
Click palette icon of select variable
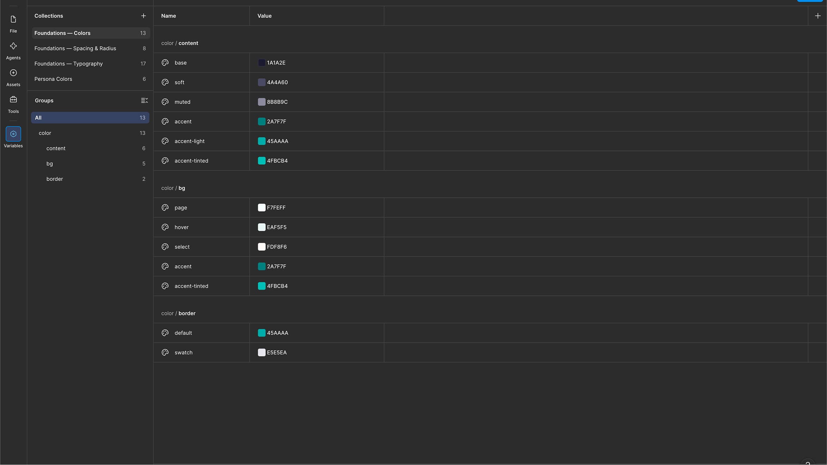click(x=165, y=247)
